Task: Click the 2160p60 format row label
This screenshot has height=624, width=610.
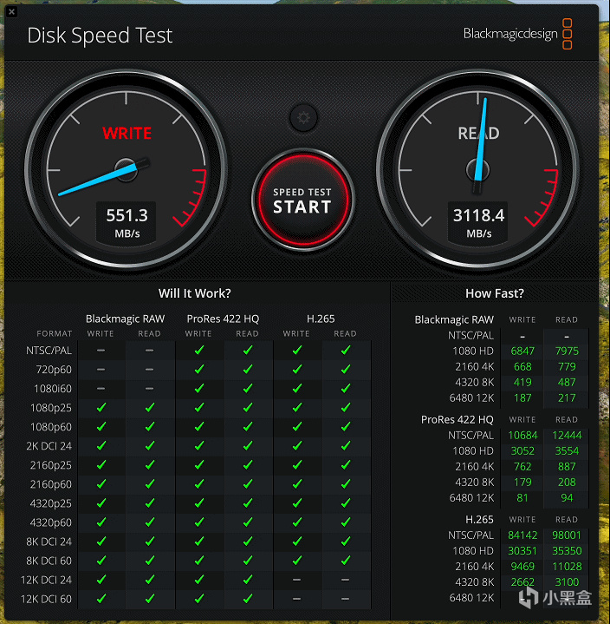Action: pyautogui.click(x=51, y=484)
